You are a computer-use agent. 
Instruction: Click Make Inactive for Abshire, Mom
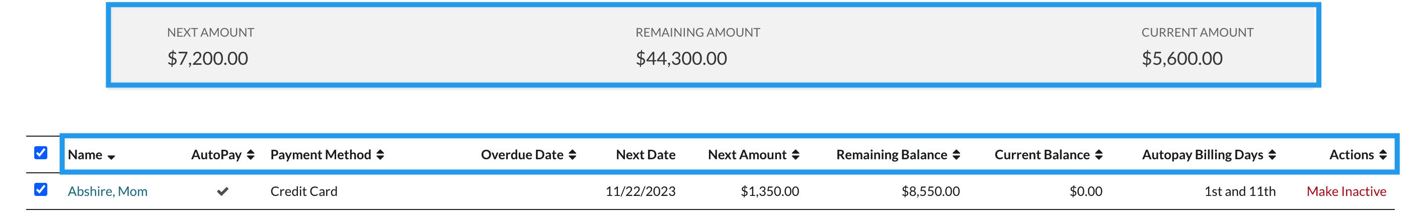tap(1346, 191)
